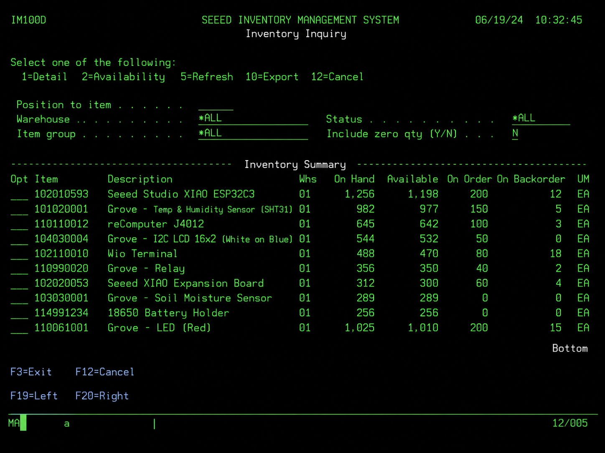
Task: Click the Inventory Inquiry title
Action: [296, 34]
